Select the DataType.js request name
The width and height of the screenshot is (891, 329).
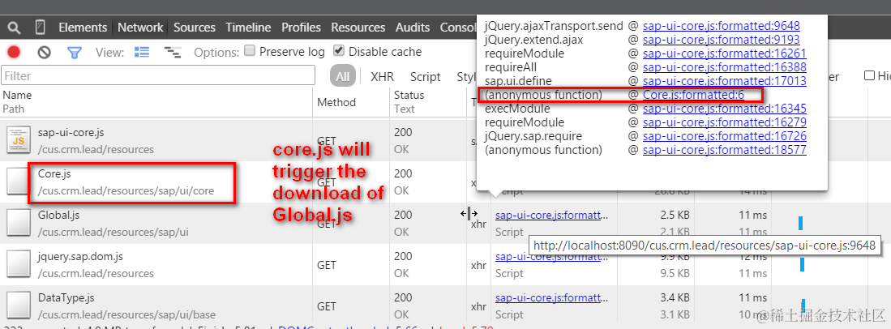point(66,297)
